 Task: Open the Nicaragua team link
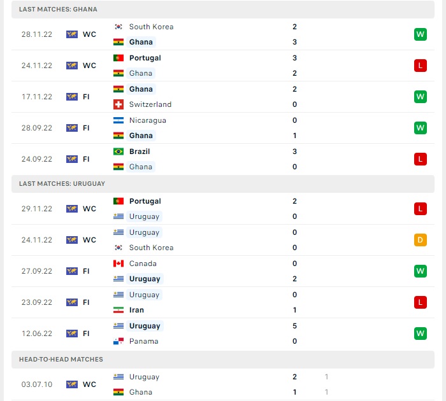[148, 120]
